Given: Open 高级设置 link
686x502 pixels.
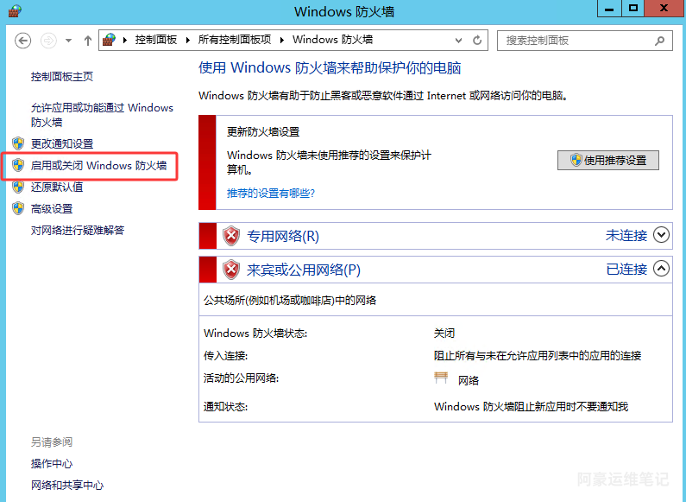Looking at the screenshot, I should (x=52, y=209).
